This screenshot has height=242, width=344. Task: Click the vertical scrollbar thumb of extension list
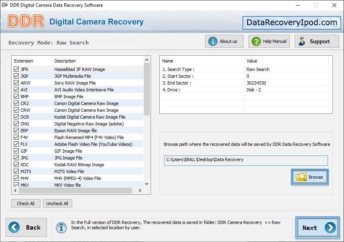click(x=147, y=89)
